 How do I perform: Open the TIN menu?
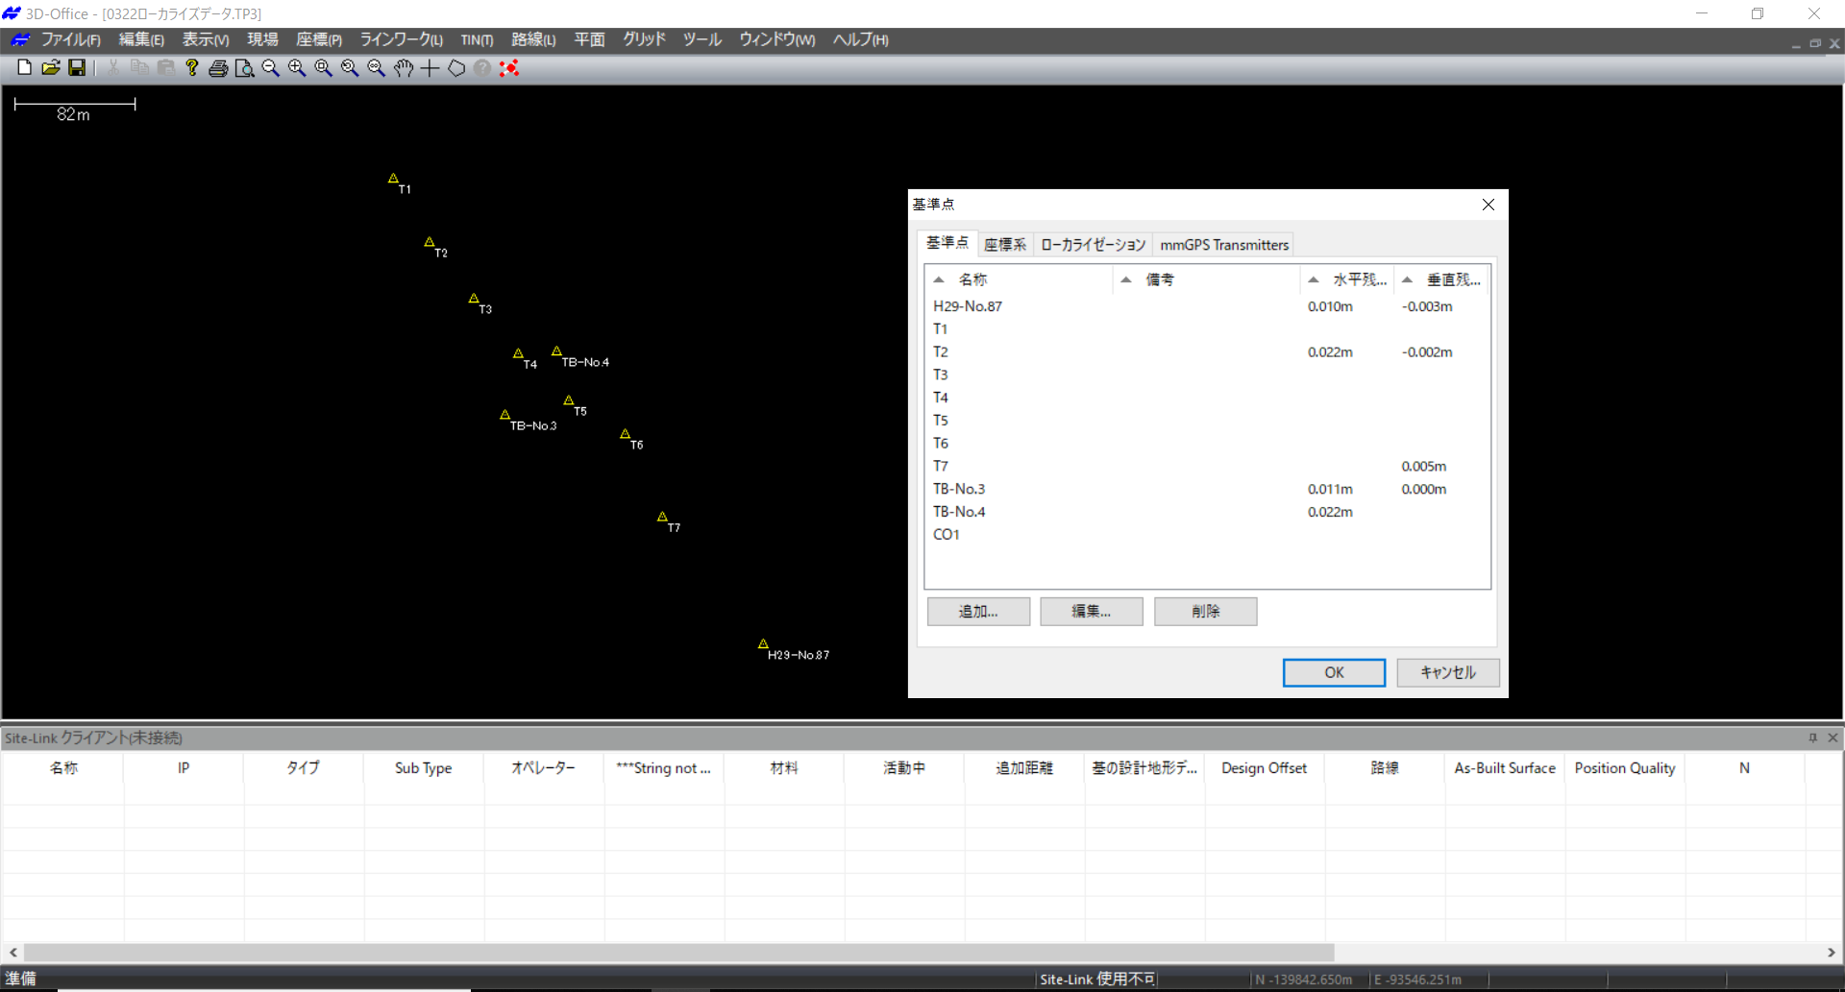[x=476, y=39]
